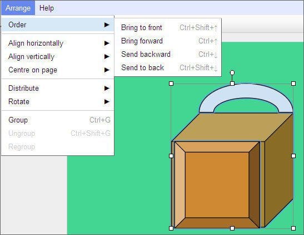
Task: Click right-middle selection resize handle
Action: [293, 156]
